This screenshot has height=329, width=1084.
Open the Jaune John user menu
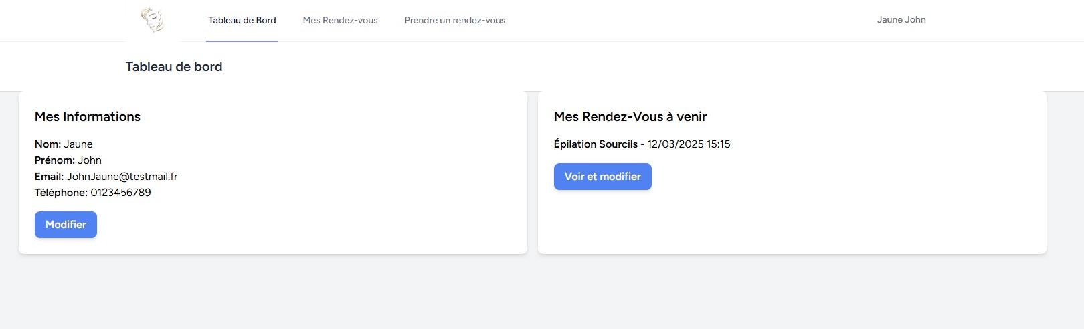[901, 20]
